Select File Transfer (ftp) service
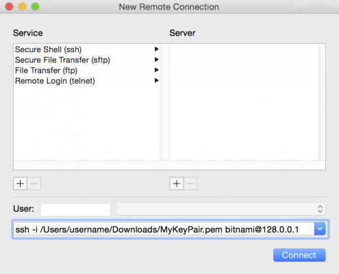The width and height of the screenshot is (339, 274). (87, 71)
